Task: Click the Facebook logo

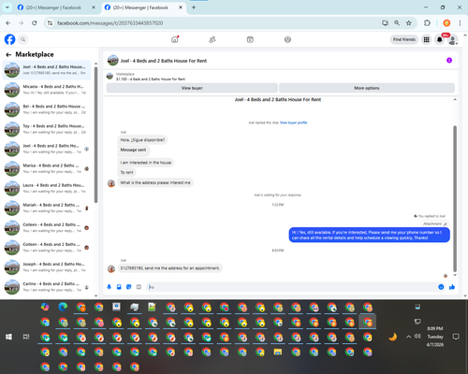Action: (9, 39)
